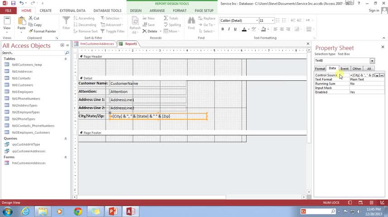Open the Text8 selection dropdown in Property Sheet
This screenshot has width=388, height=217.
[x=372, y=61]
